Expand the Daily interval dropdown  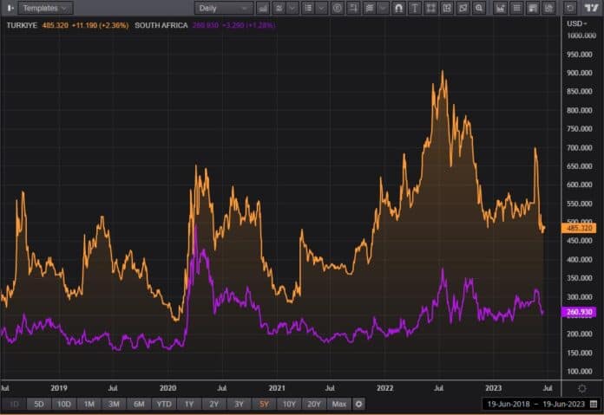pos(222,8)
